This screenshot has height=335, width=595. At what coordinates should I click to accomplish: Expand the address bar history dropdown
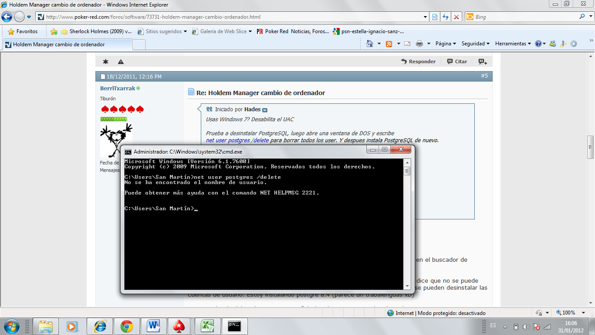426,17
